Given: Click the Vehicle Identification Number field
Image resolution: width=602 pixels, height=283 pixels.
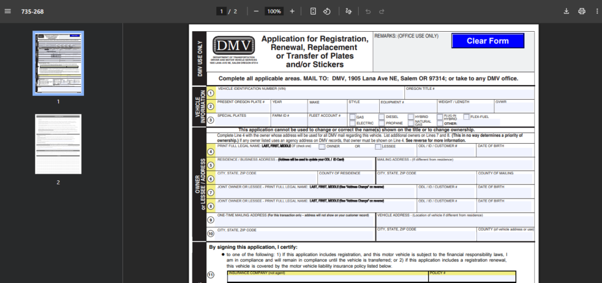Looking at the screenshot, I should pos(309,95).
